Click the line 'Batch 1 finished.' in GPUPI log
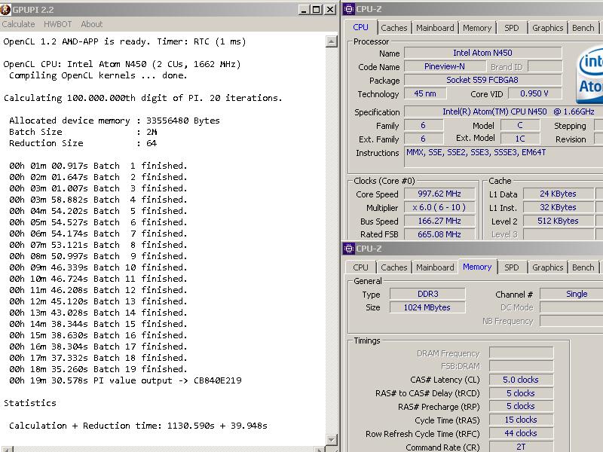The height and width of the screenshot is (452, 603). (x=98, y=166)
